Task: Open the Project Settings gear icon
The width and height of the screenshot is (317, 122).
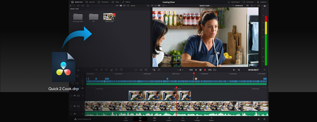Action: pos(264,119)
